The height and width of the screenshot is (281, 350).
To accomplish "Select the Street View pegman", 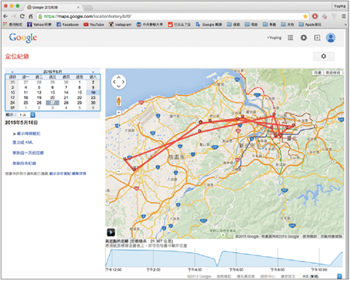I will click(118, 101).
